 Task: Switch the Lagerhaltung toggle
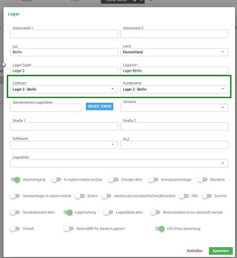pyautogui.click(x=68, y=213)
